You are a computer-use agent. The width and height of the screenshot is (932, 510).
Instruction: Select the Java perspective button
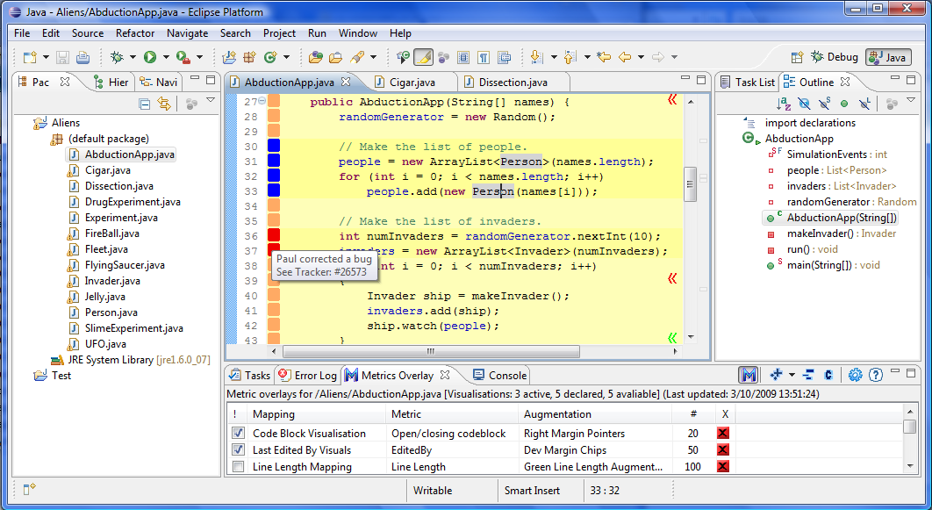pyautogui.click(x=889, y=57)
